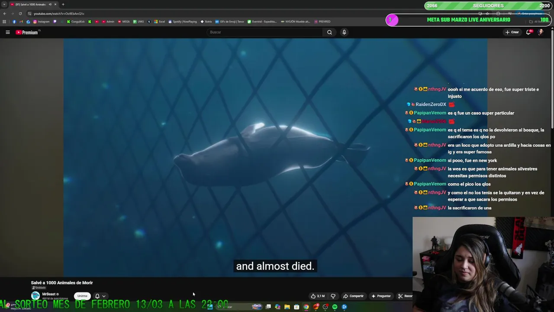Open the Excel bookmark

159,22
